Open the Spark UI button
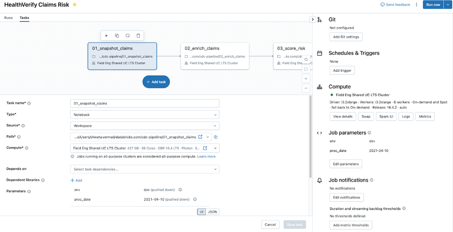The width and height of the screenshot is (453, 232). point(386,116)
